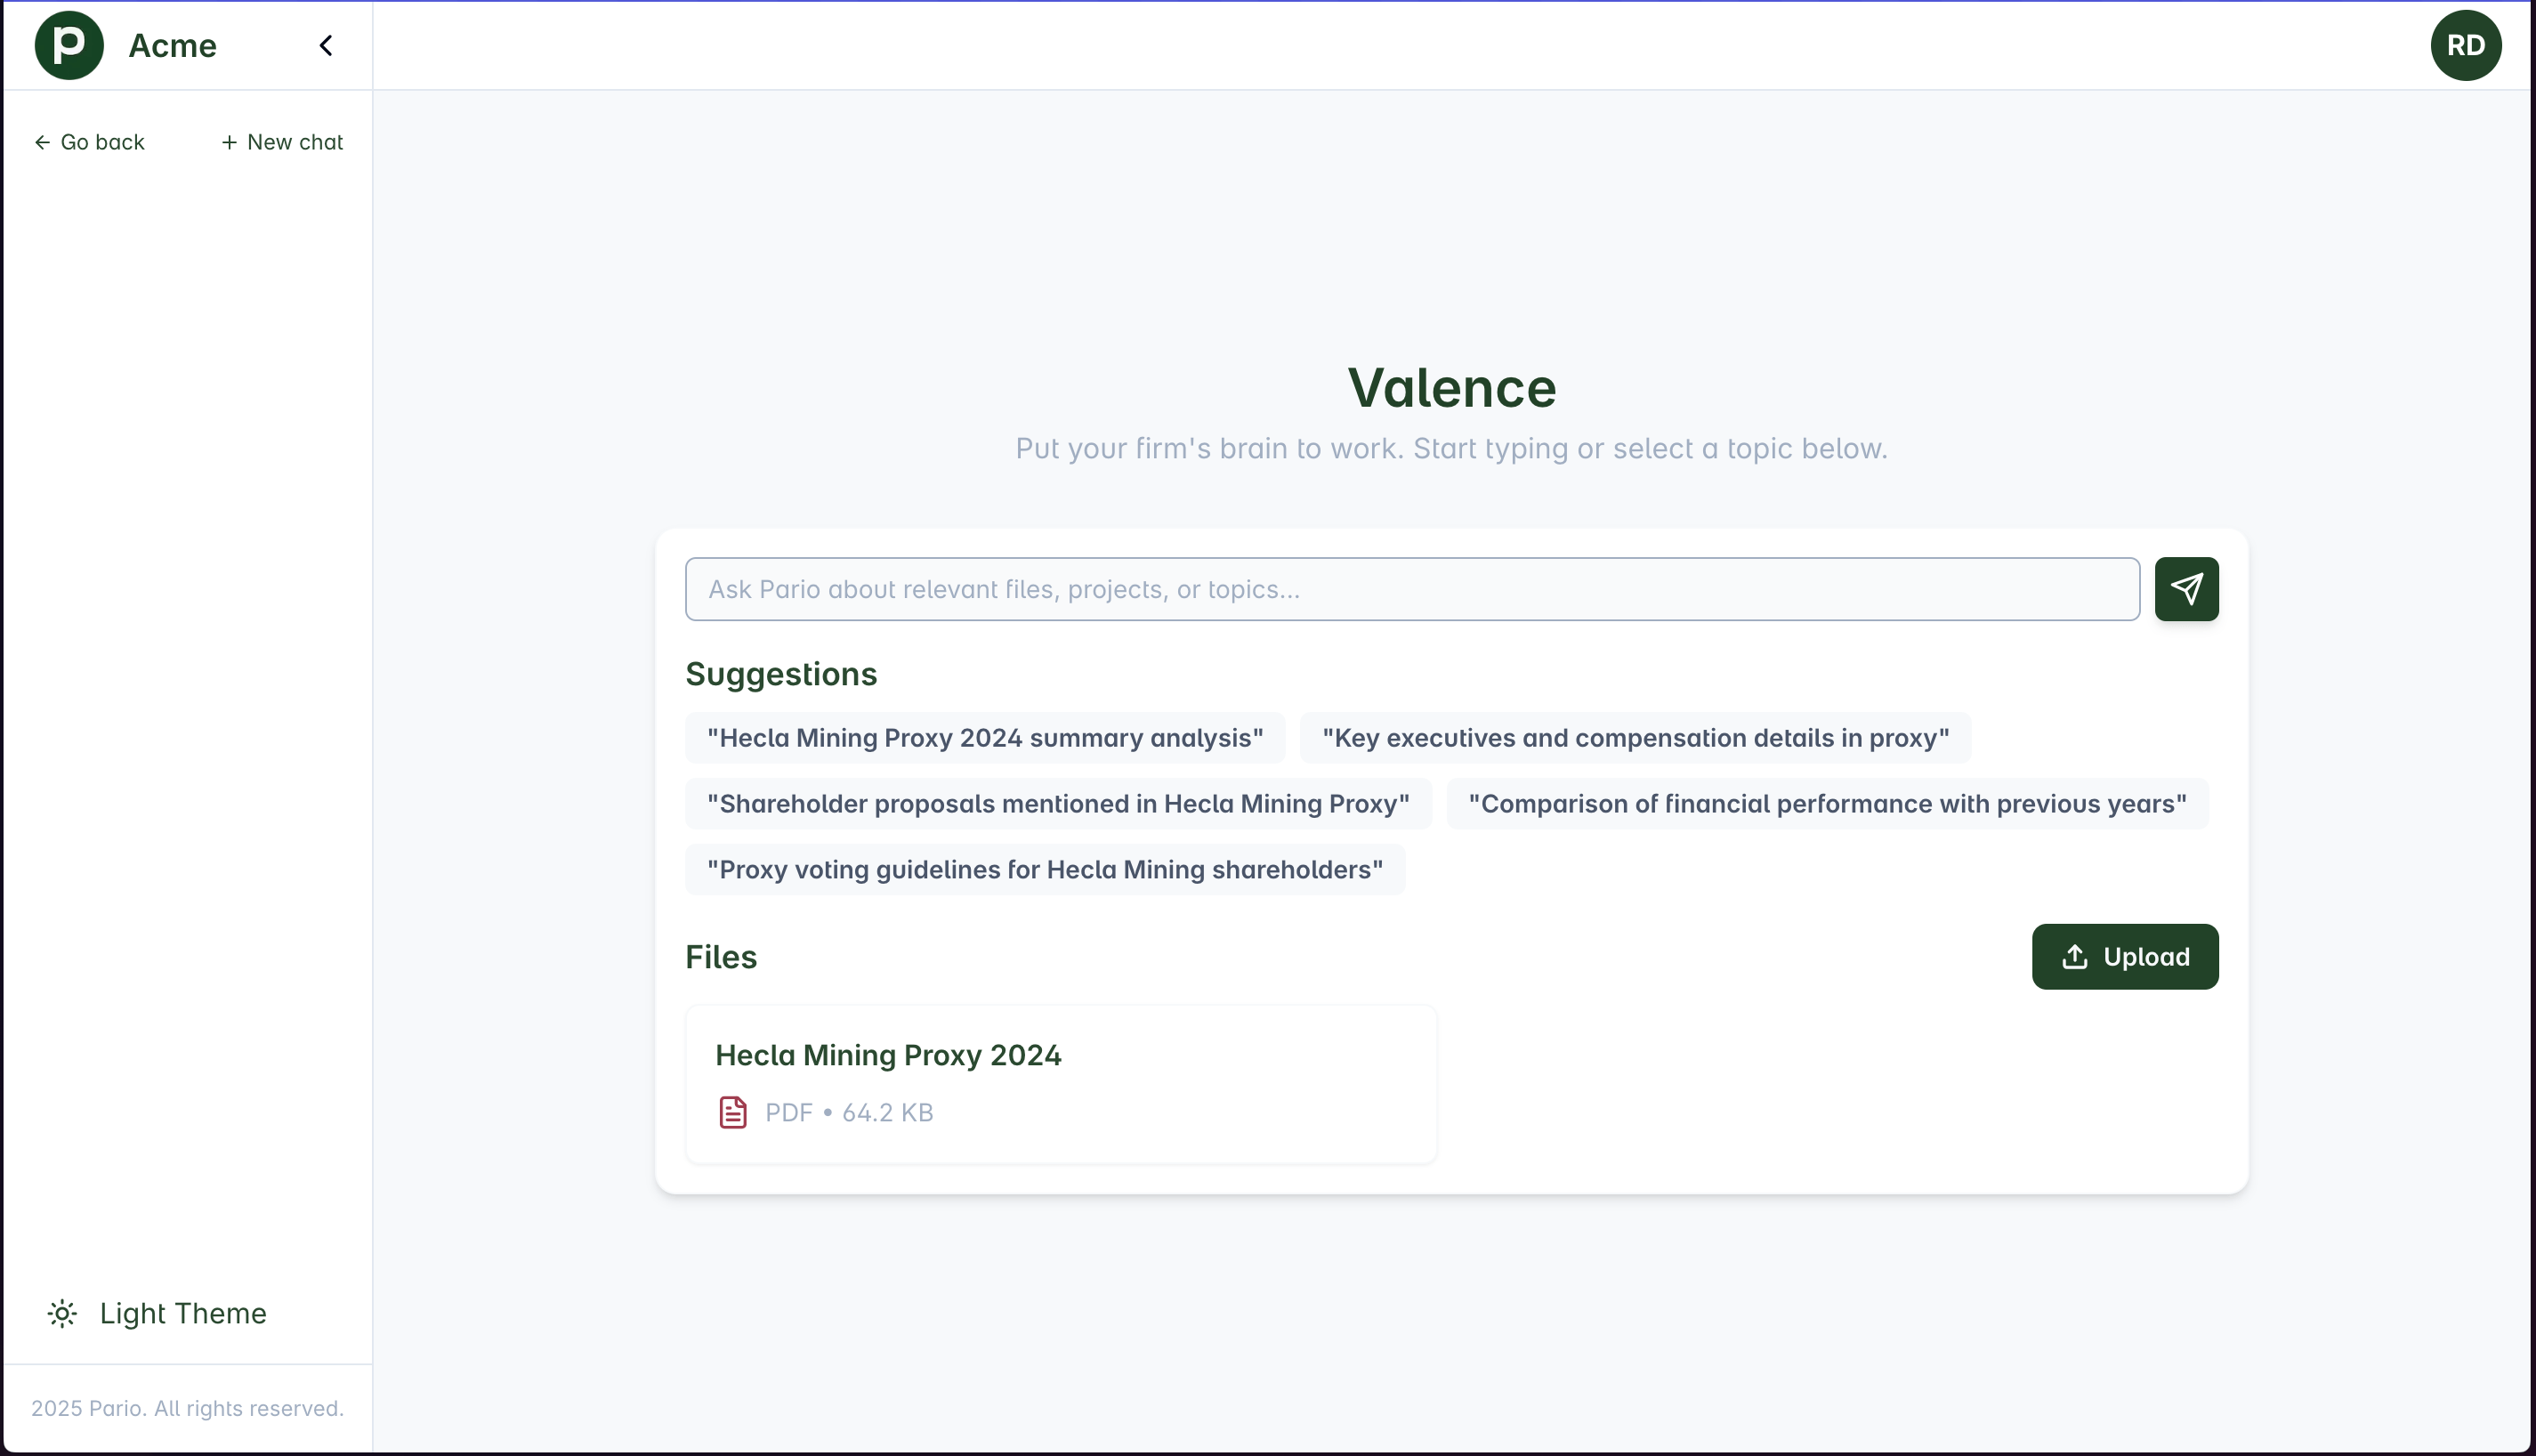Viewport: 2536px width, 1456px height.
Task: Start a New chat
Action: pos(282,142)
